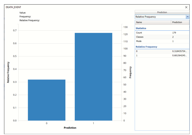Screen dimensions: 192x135
Task: Close the DEATH_EVENT dialog window
Action: (x=186, y=7)
